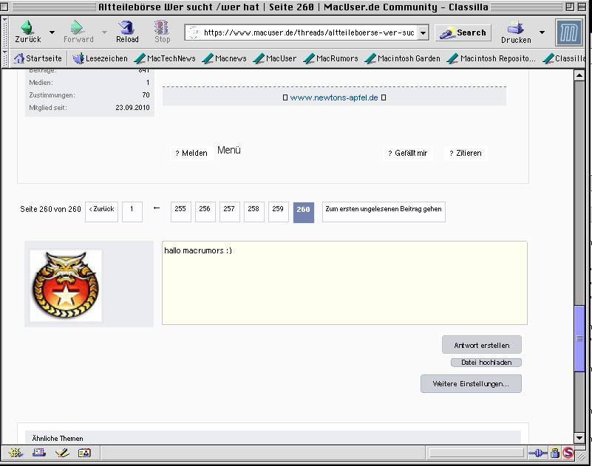Report the post with Melden
Viewport: 592px width, 466px height.
[x=191, y=153]
